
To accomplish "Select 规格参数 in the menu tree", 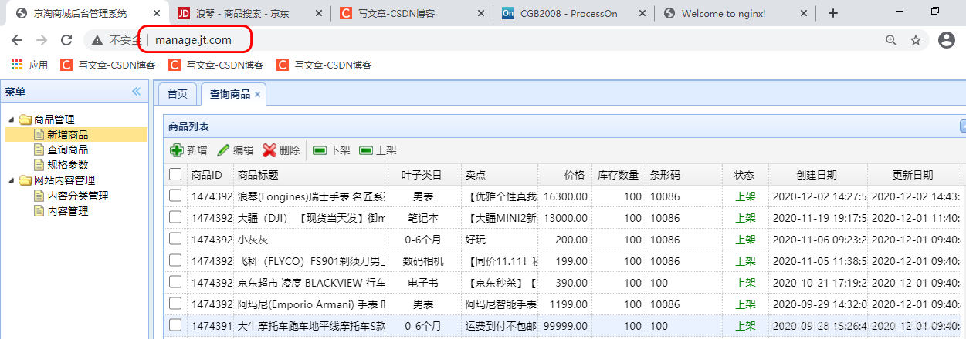I will [x=67, y=165].
